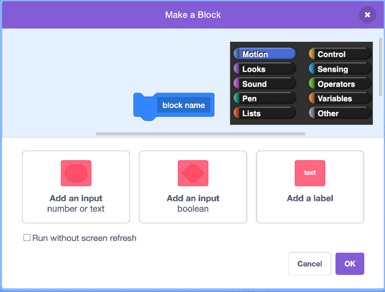Click the pink "text" label icon
385x292 pixels.
[x=310, y=173]
